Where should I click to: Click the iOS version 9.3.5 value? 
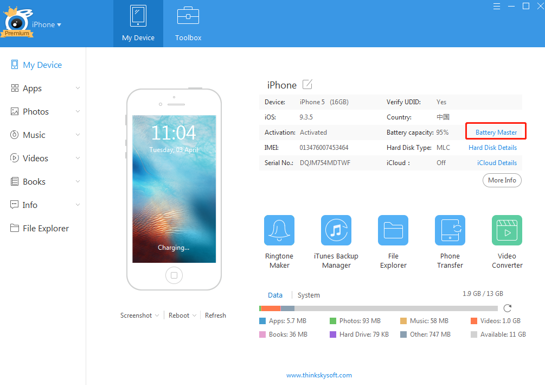tap(306, 117)
